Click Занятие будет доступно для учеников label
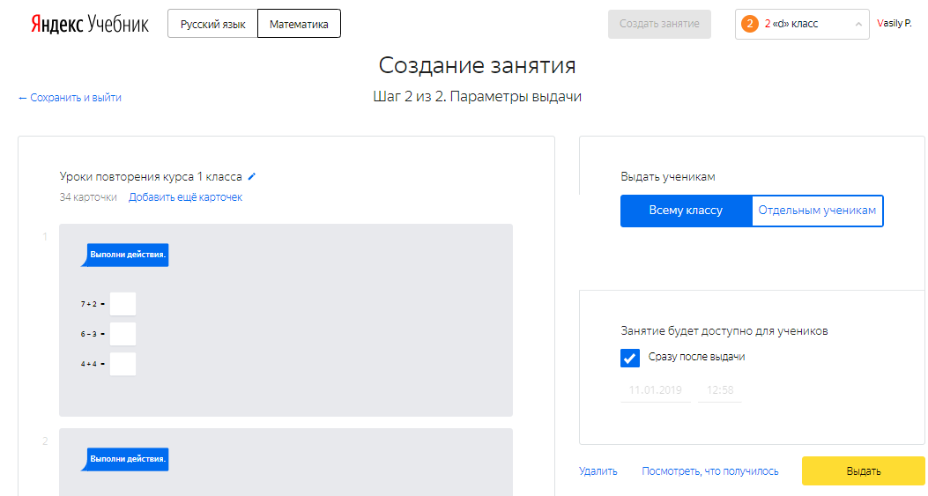Viewport: 928px width, 496px height. click(724, 331)
